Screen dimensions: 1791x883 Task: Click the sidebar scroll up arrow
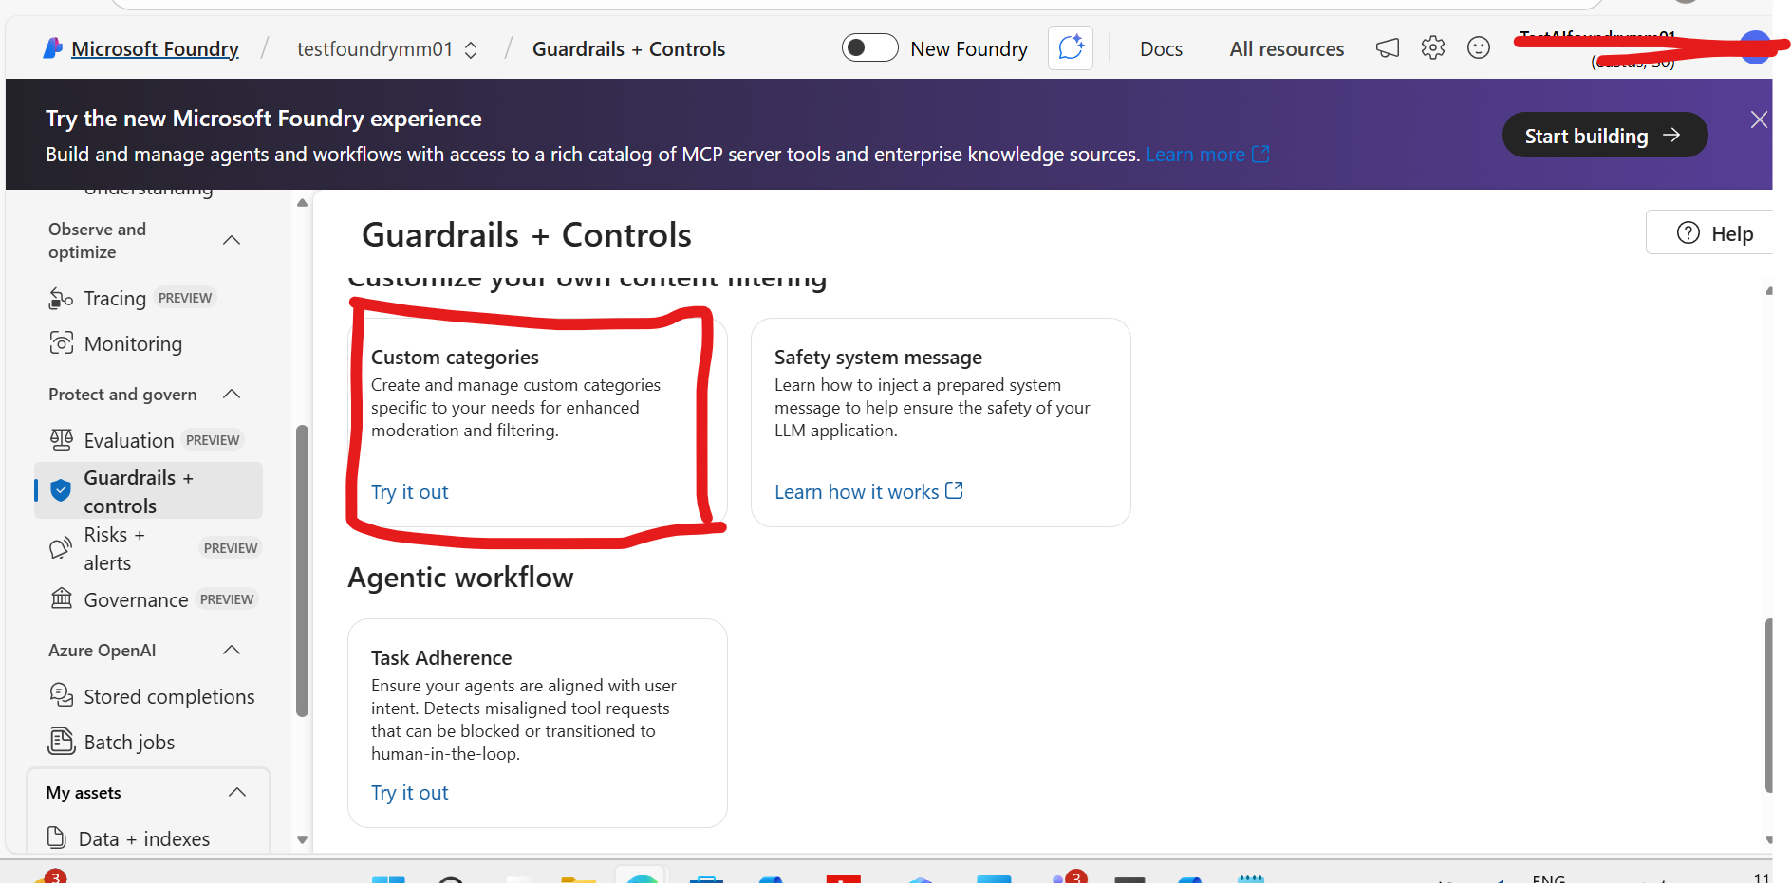[302, 202]
